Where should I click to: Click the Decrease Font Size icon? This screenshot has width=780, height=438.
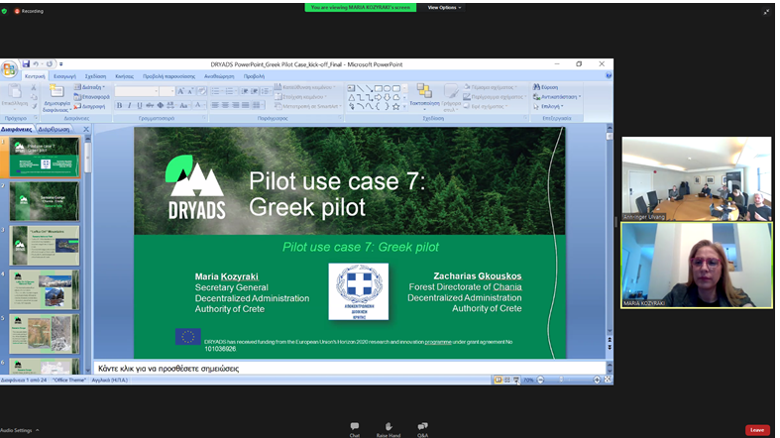[190, 91]
